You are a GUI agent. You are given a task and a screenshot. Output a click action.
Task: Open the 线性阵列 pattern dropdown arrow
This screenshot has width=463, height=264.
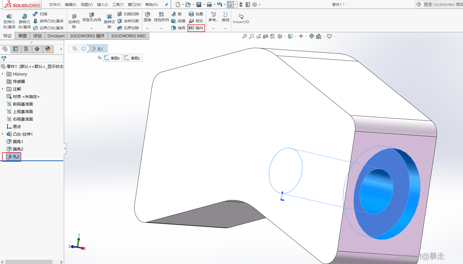coord(161,28)
